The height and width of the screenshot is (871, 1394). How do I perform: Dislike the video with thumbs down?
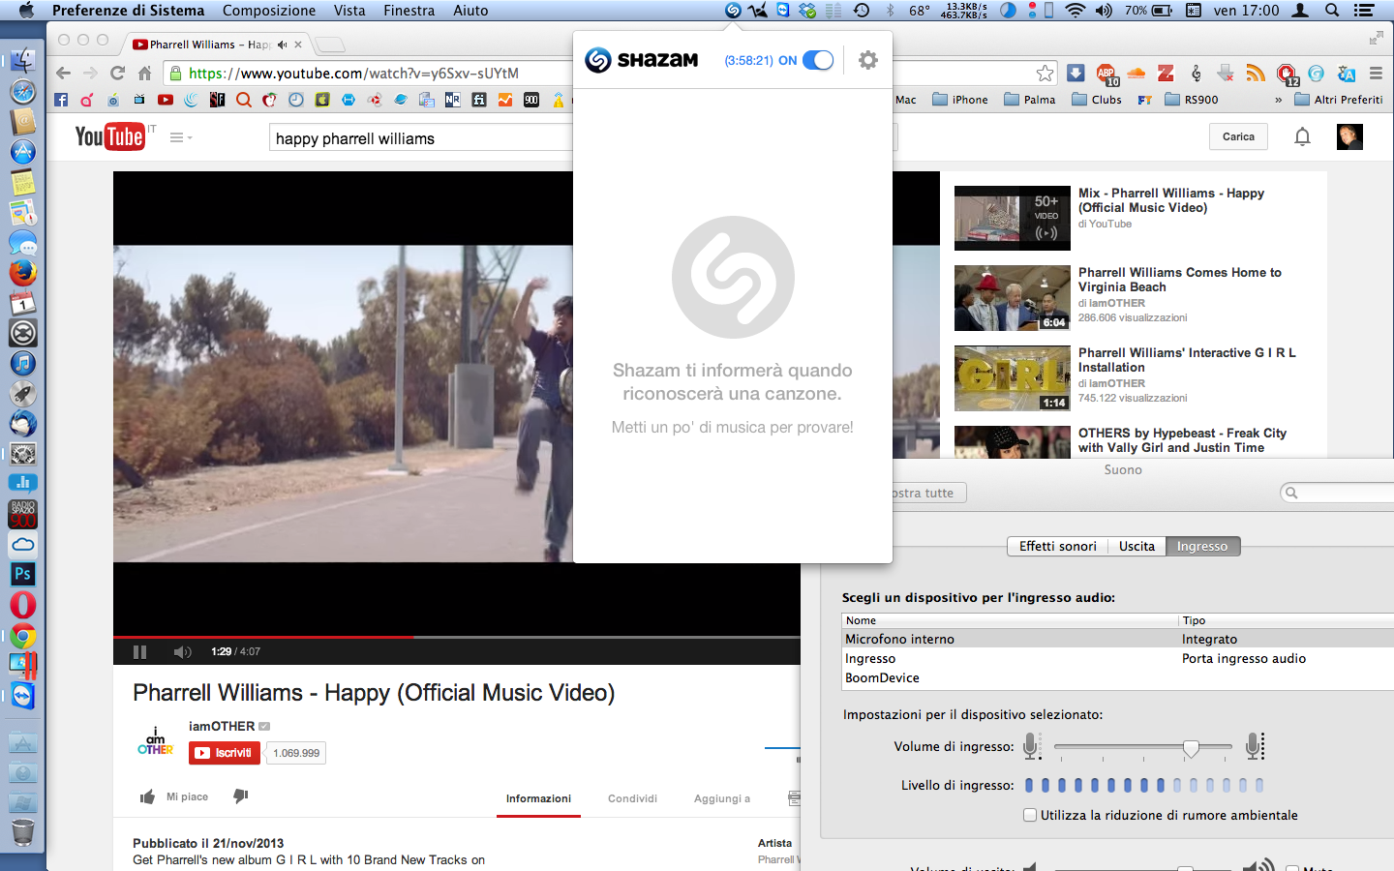[x=241, y=796]
